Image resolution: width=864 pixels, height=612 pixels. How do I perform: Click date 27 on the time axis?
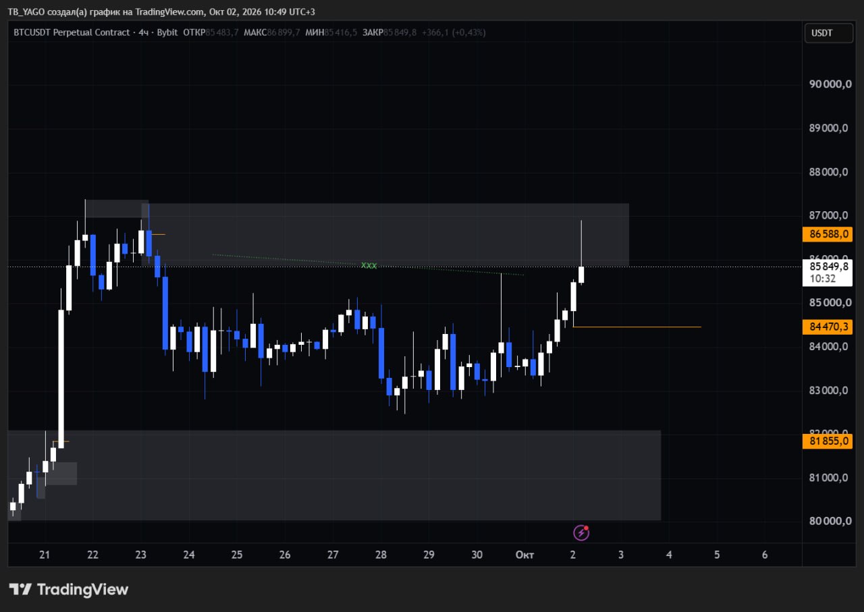point(333,555)
